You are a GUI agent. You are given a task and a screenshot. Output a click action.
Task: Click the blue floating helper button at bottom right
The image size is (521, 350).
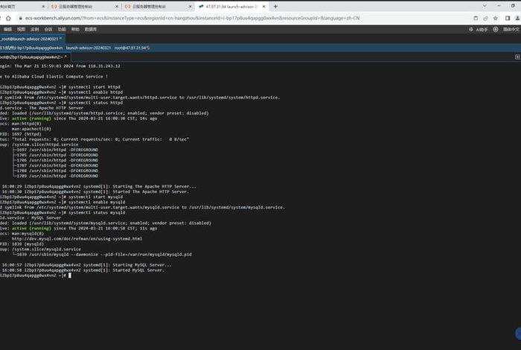pyautogui.click(x=518, y=334)
